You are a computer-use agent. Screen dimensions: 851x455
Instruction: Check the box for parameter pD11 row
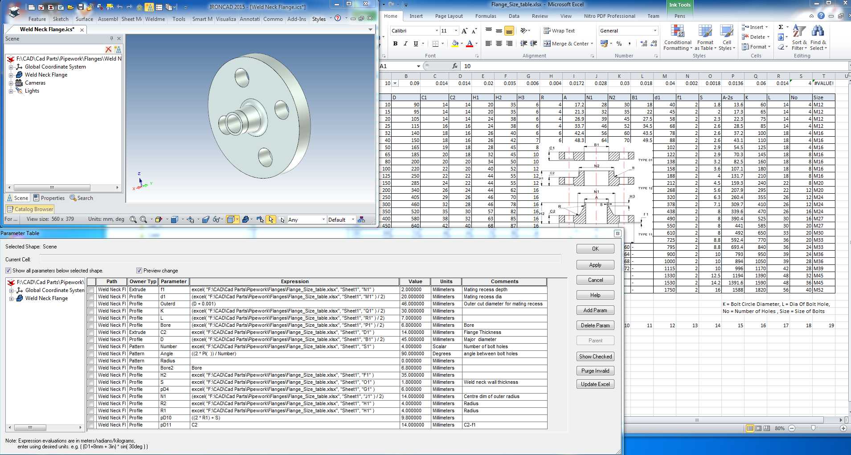pos(91,425)
